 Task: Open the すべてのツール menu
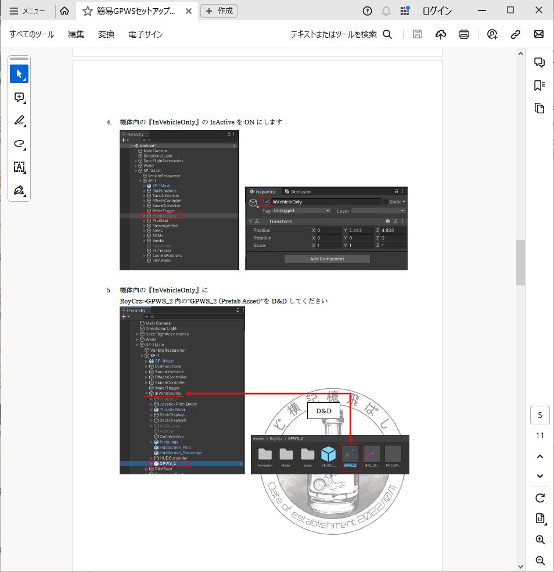pyautogui.click(x=32, y=34)
